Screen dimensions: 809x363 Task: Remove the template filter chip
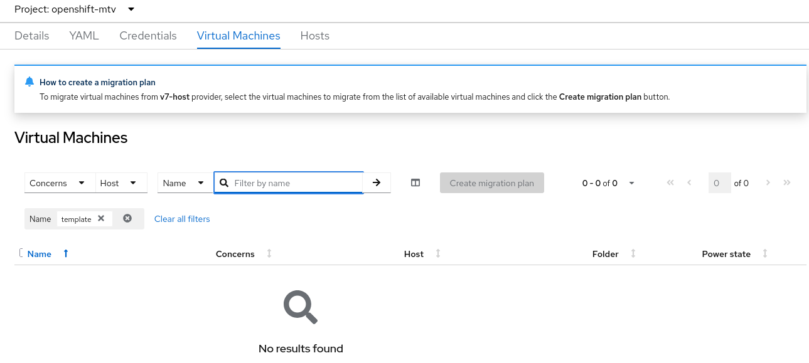[x=101, y=219]
